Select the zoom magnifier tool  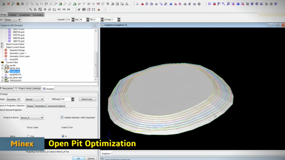tap(31, 9)
